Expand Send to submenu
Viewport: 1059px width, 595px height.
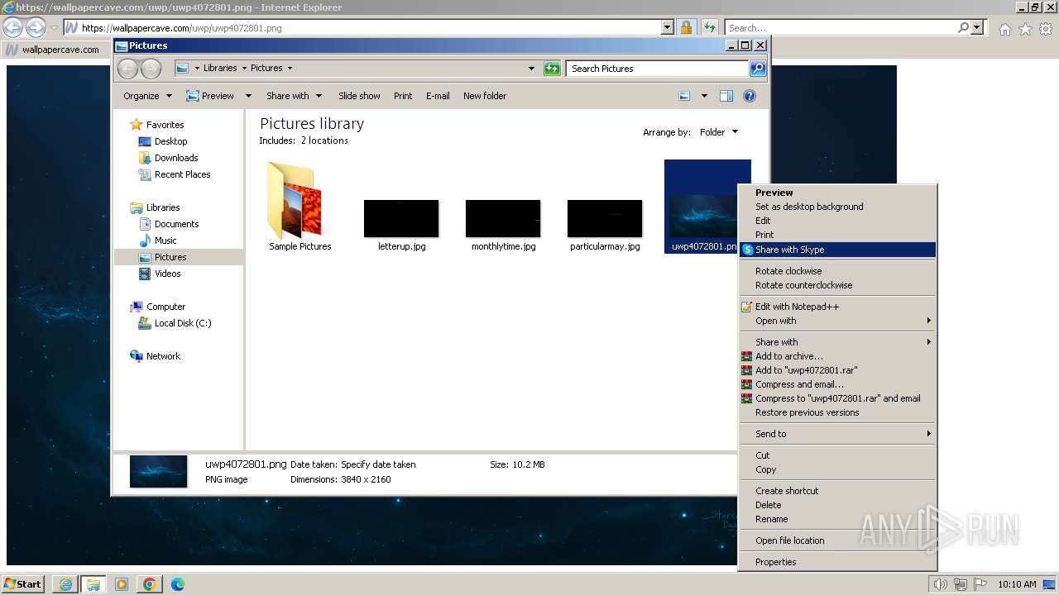tap(837, 434)
